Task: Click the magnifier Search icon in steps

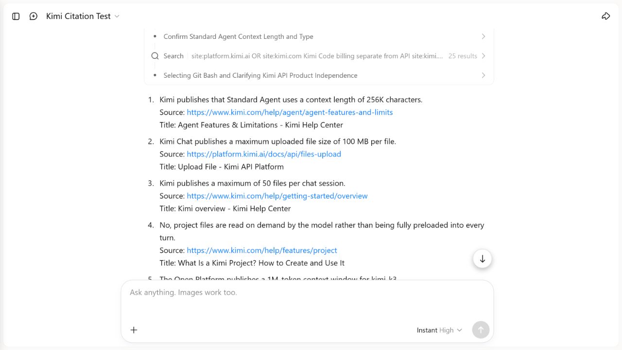Action: tap(155, 56)
